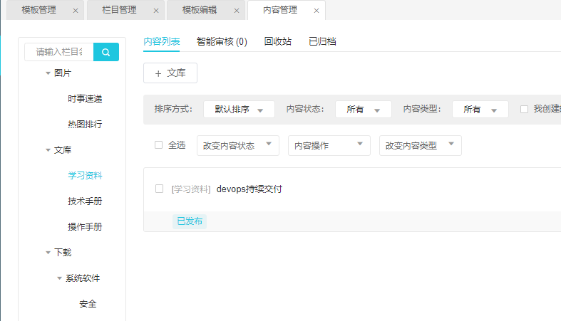Collapse the 文库 tree node
Viewport: 561px width, 321px height.
point(48,150)
